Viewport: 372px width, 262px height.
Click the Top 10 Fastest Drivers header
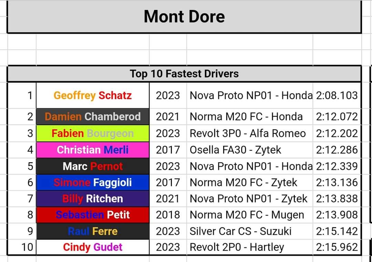click(184, 74)
